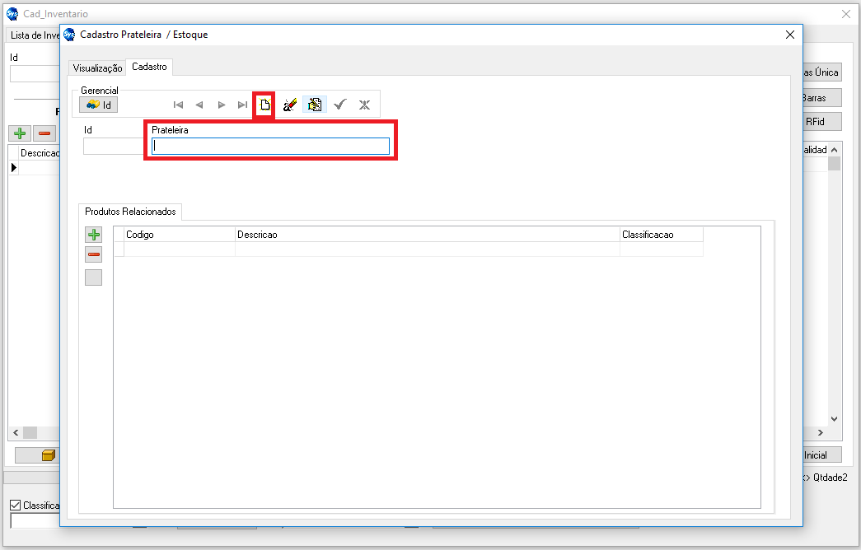Remove related product with red minus
Image resolution: width=861 pixels, height=550 pixels.
pos(94,255)
